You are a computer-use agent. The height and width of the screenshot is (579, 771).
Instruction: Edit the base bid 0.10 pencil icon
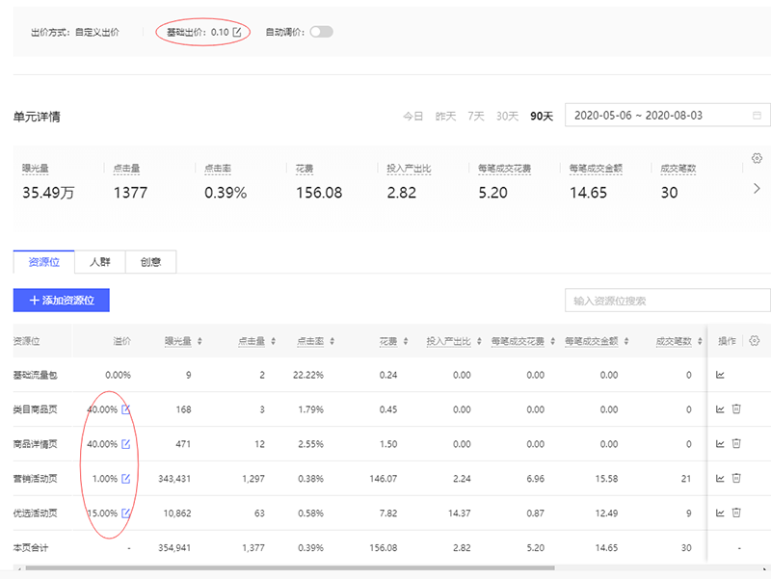click(237, 32)
